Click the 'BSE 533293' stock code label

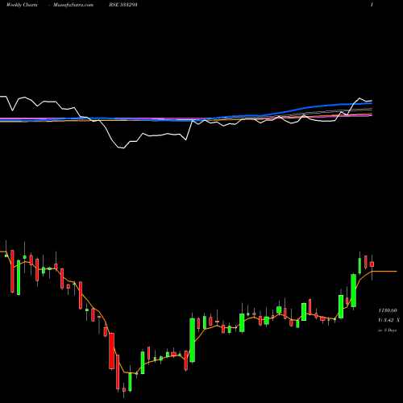[123, 5]
